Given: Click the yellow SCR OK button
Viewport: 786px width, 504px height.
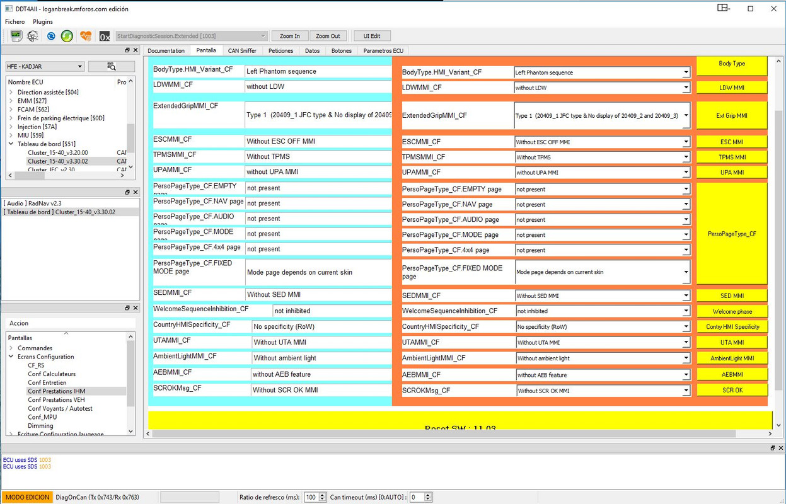Looking at the screenshot, I should 732,390.
